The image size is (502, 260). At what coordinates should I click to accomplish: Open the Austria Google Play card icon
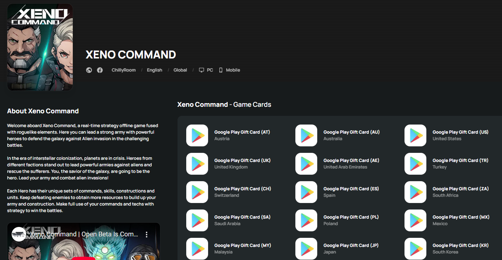(x=197, y=135)
